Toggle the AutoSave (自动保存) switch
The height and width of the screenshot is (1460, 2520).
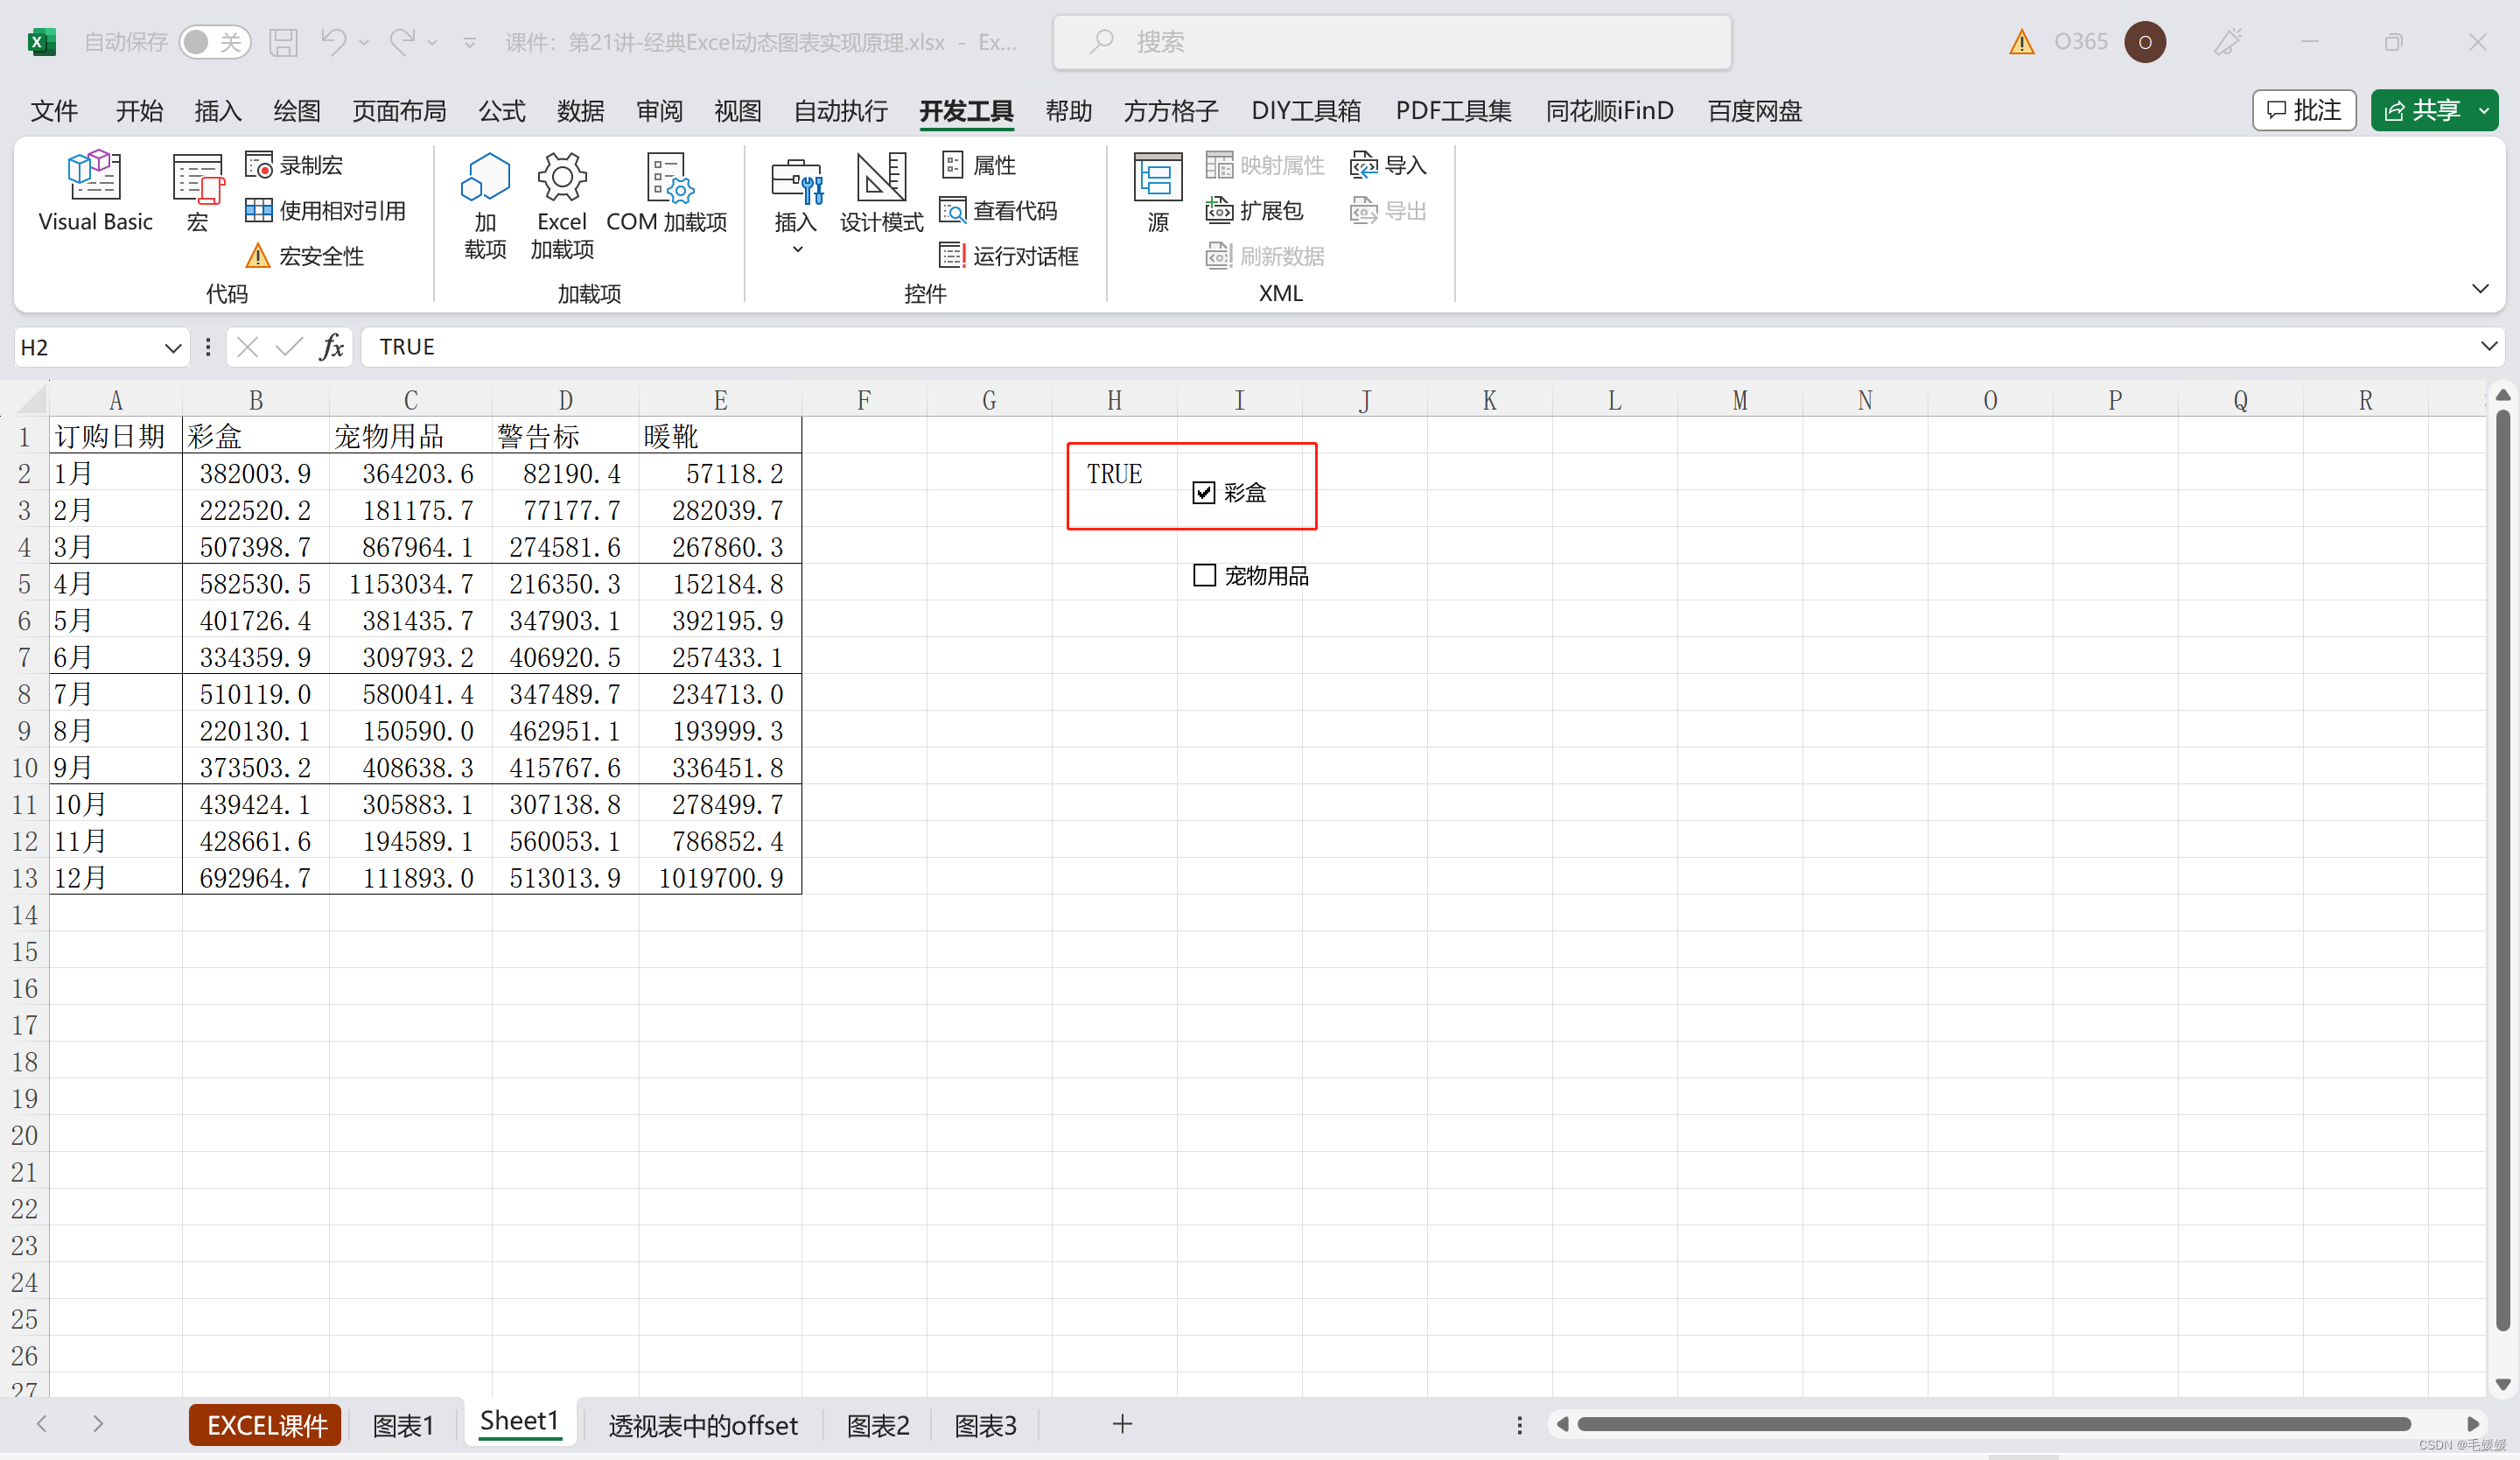pos(215,42)
